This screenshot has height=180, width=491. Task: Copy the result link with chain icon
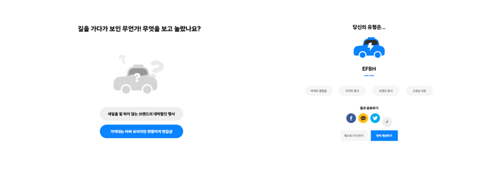(x=387, y=122)
